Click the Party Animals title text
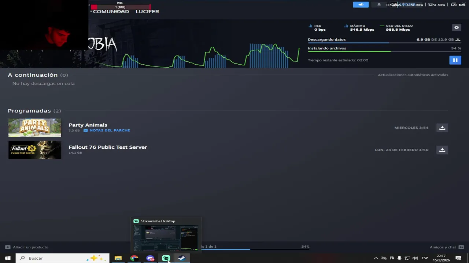The width and height of the screenshot is (469, 263). point(88,125)
